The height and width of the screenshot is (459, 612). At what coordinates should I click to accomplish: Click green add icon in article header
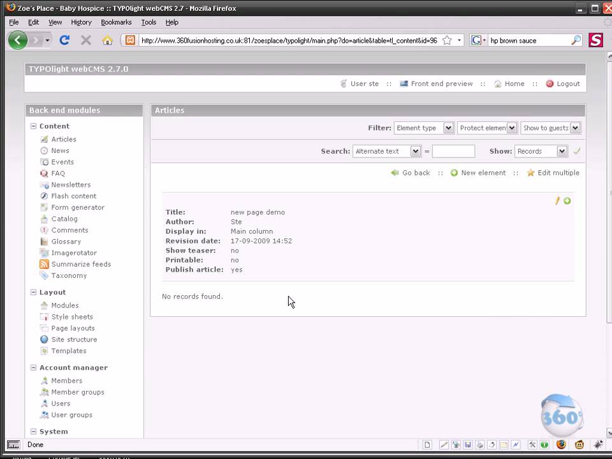click(567, 201)
